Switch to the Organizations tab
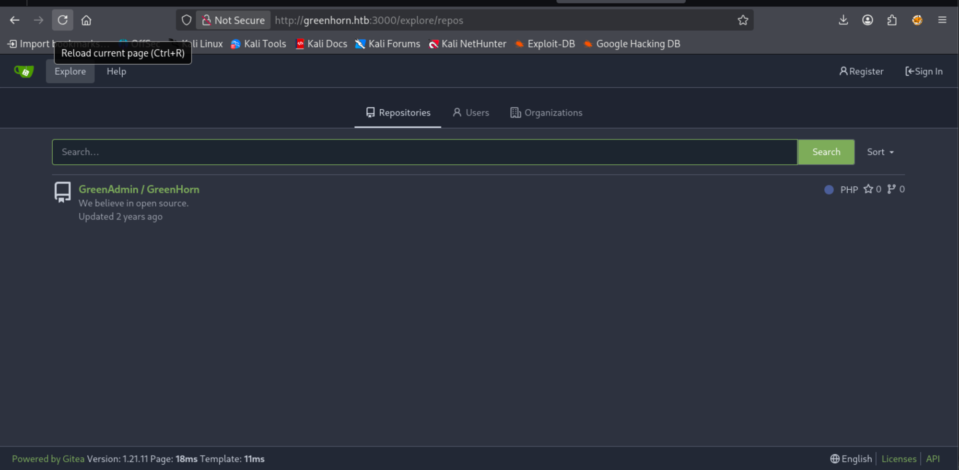959x470 pixels. tap(546, 113)
